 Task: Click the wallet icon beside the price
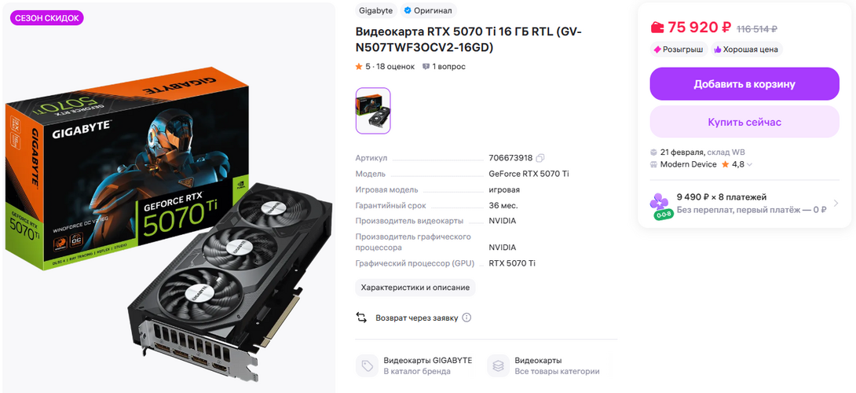tap(657, 28)
